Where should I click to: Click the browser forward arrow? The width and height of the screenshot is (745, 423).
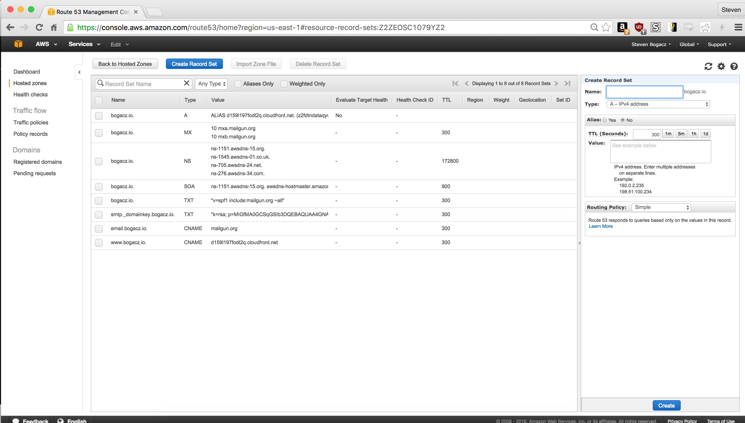click(24, 27)
